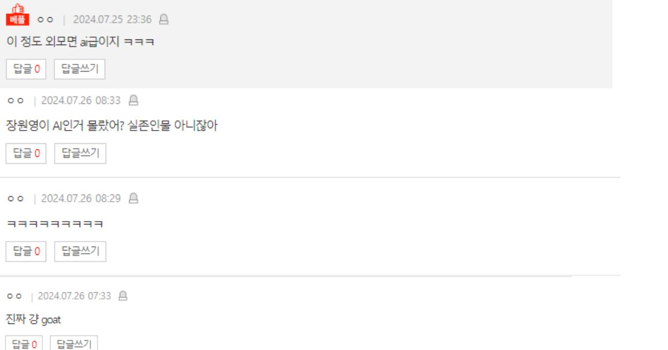Viewport: 668px width, 350px height.
Task: Click the 이 정도 외모면 comment text
Action: click(x=80, y=42)
